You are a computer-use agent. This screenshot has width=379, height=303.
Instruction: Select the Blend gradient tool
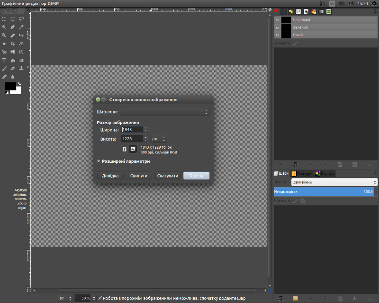click(x=21, y=60)
